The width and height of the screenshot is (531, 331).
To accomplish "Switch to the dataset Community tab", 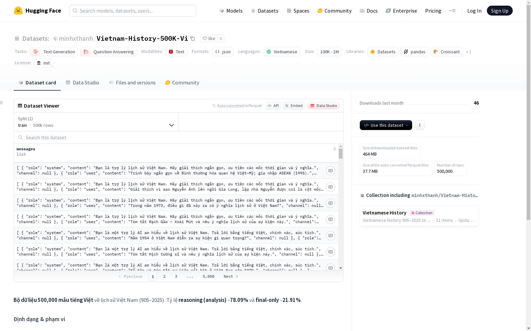I will click(182, 83).
